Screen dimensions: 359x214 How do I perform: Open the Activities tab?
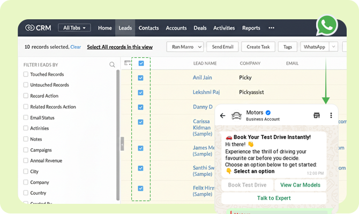[224, 28]
